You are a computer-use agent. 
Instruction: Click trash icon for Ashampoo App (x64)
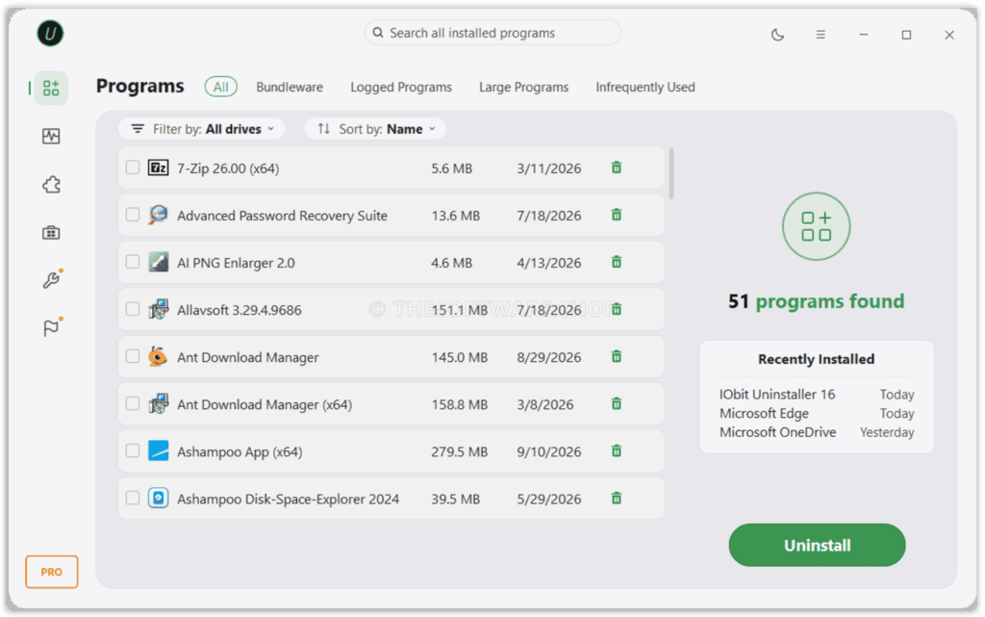point(617,450)
